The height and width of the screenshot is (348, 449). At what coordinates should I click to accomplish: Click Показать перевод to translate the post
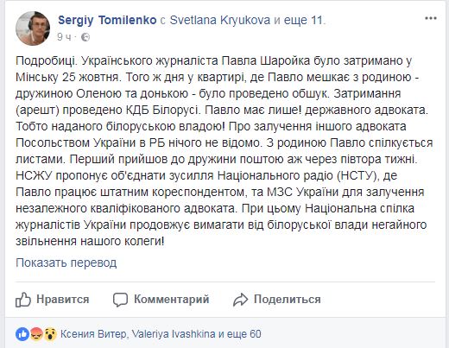click(66, 263)
